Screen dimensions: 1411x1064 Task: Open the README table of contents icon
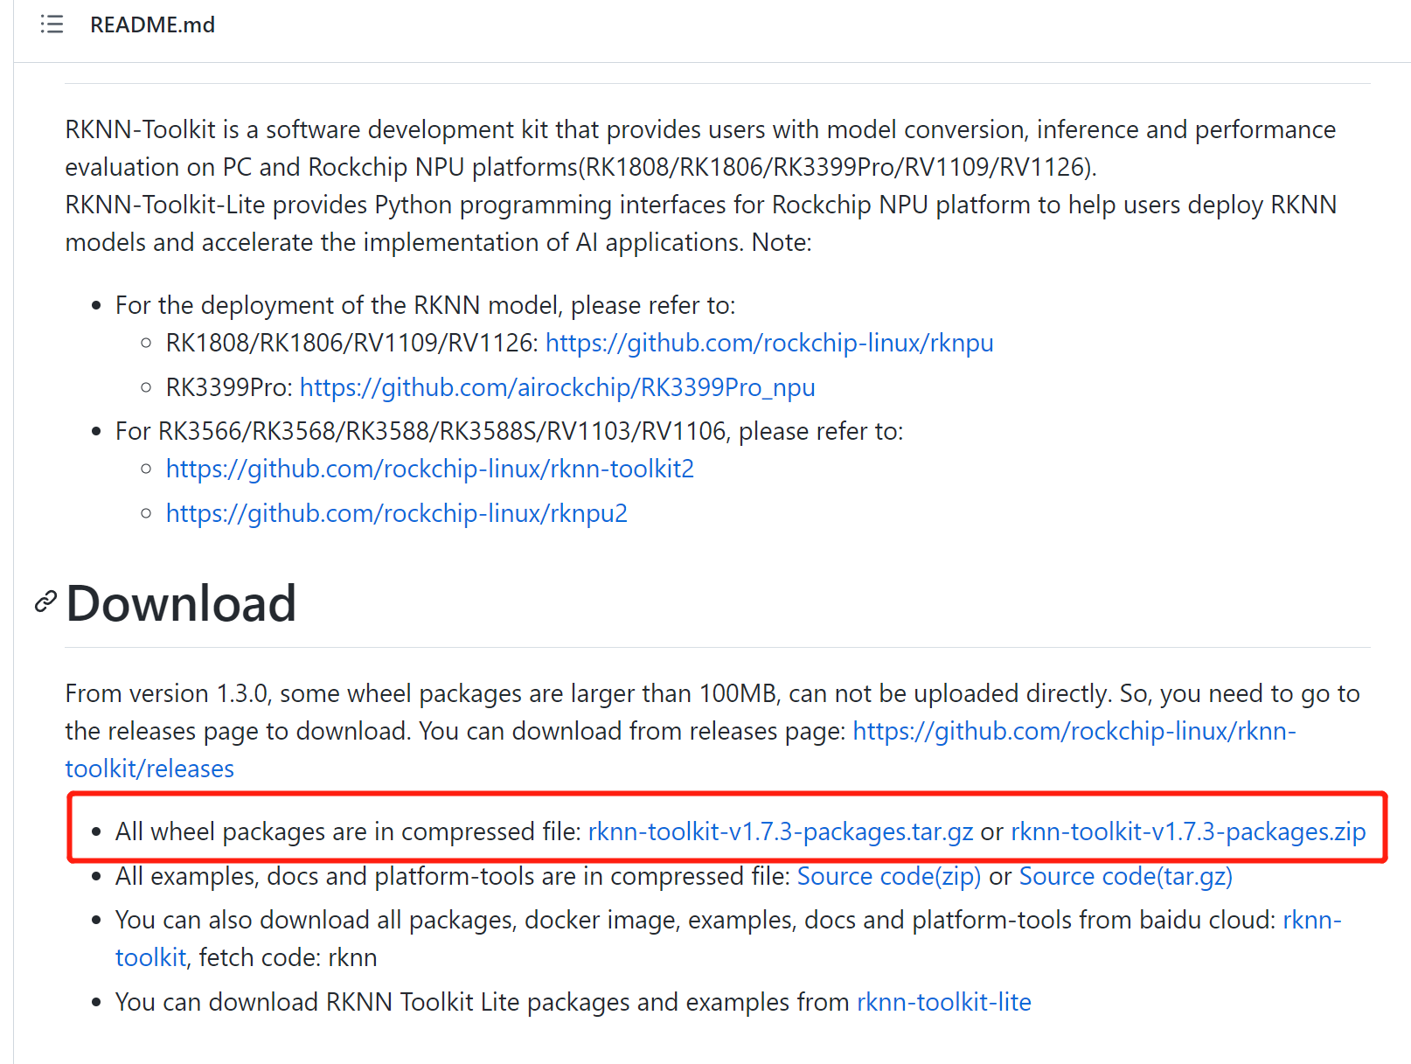pyautogui.click(x=52, y=24)
